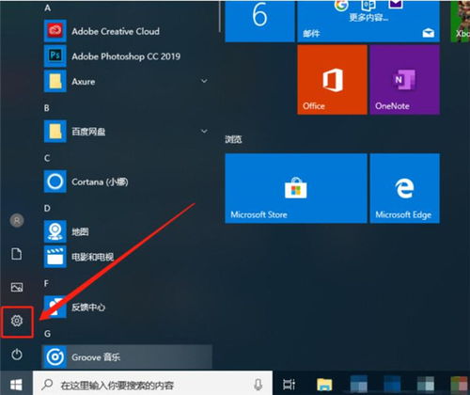The image size is (470, 395).
Task: Expand the Axure folder chevron
Action: click(204, 81)
